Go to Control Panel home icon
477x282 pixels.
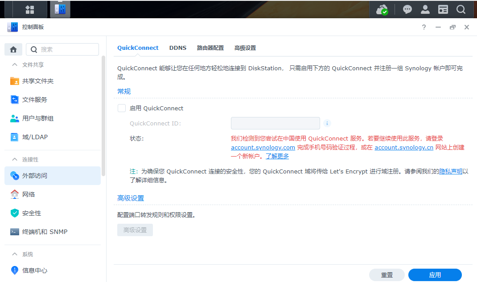(x=13, y=49)
